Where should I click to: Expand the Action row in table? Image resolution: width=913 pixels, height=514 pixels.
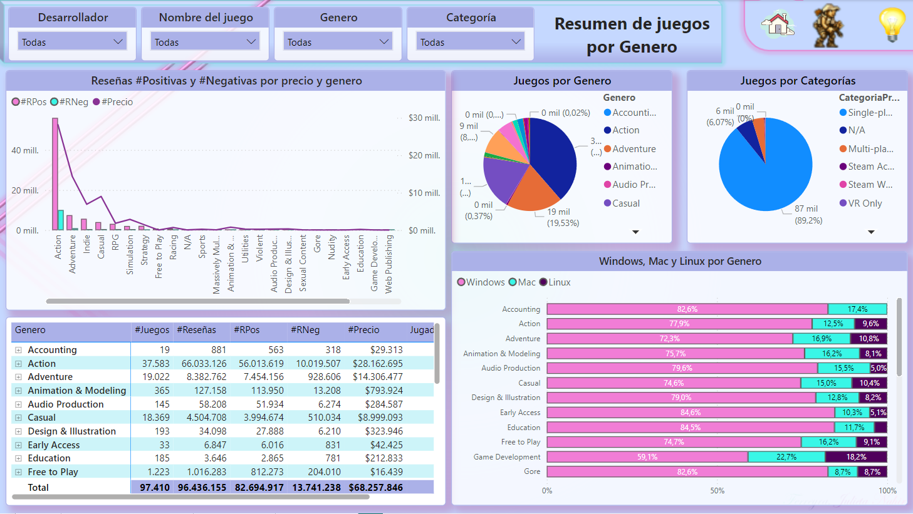click(x=19, y=364)
